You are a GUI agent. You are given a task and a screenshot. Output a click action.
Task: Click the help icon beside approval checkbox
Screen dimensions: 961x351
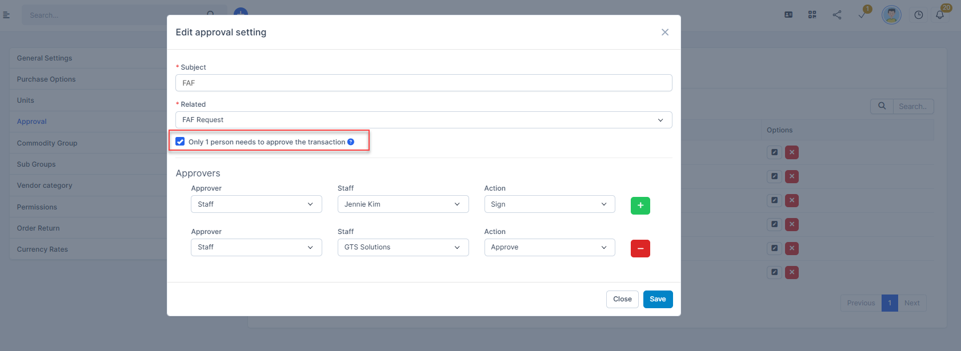(351, 142)
